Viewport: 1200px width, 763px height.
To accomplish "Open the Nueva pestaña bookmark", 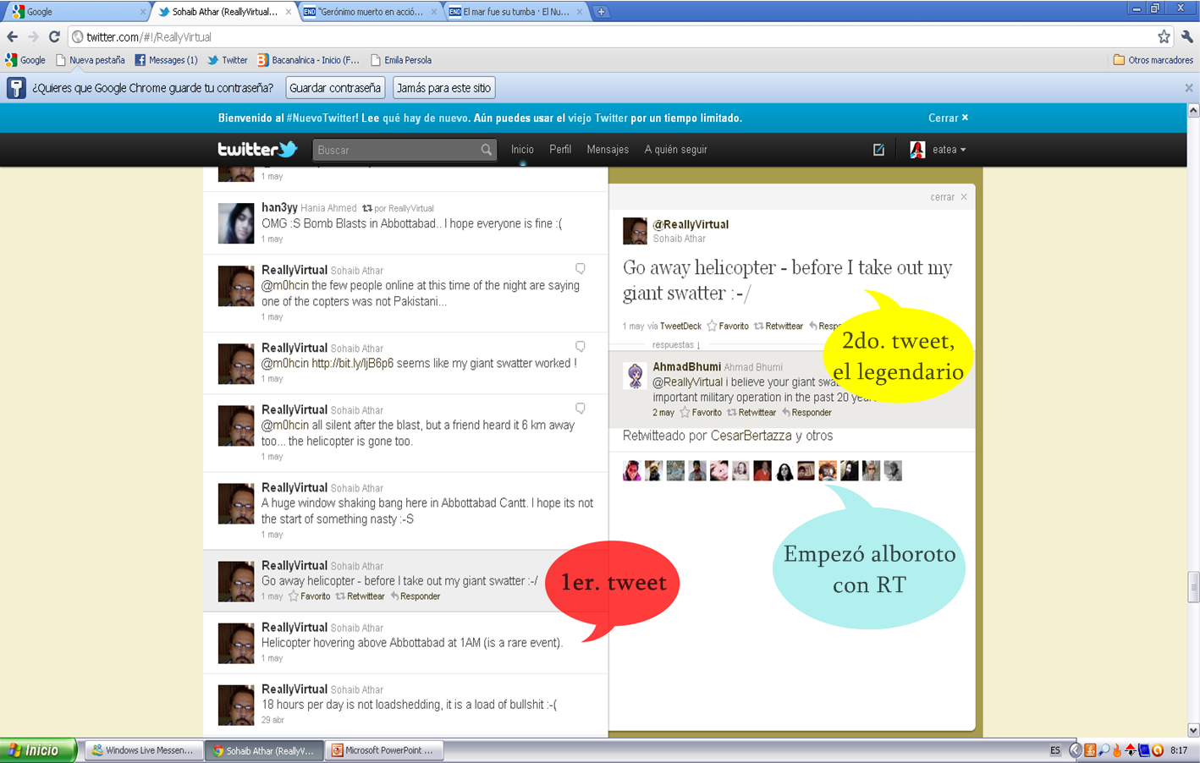I will point(90,60).
